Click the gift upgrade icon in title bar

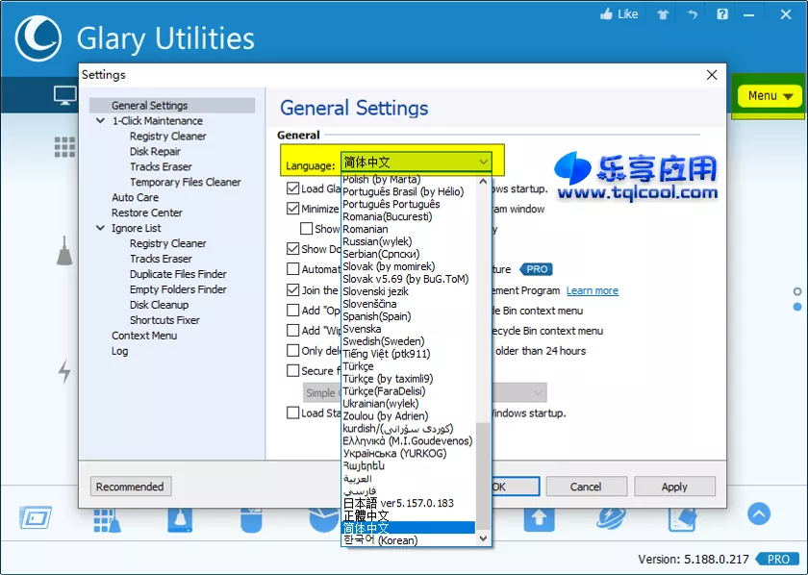click(662, 13)
